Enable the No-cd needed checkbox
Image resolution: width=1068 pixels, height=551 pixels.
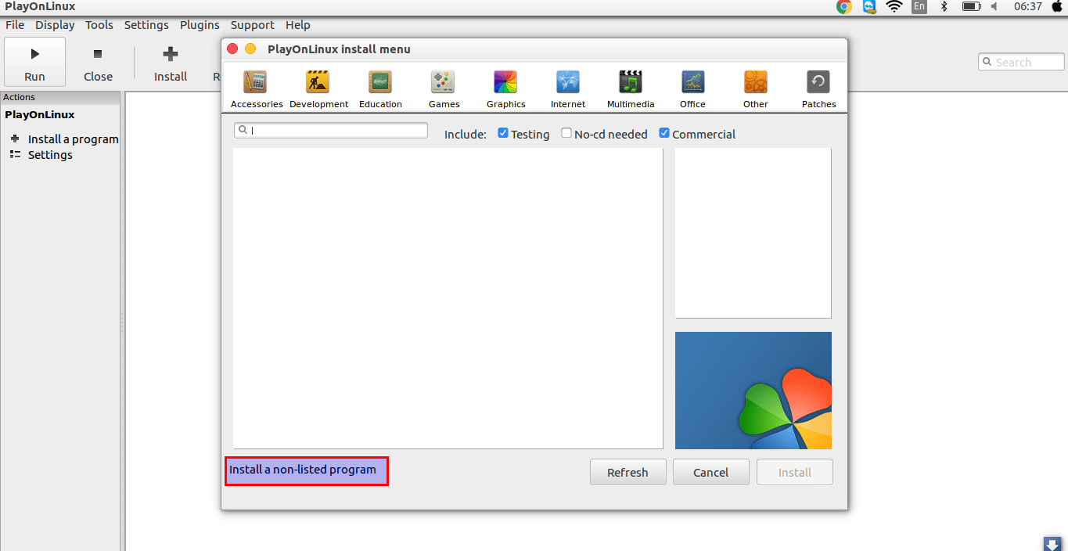point(566,132)
